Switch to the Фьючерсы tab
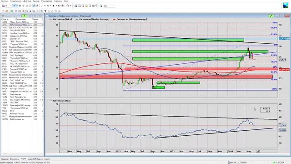Screen dimensions: 291x164 (x=15, y=159)
